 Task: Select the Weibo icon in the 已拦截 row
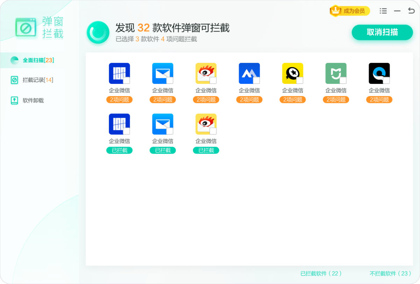click(206, 123)
